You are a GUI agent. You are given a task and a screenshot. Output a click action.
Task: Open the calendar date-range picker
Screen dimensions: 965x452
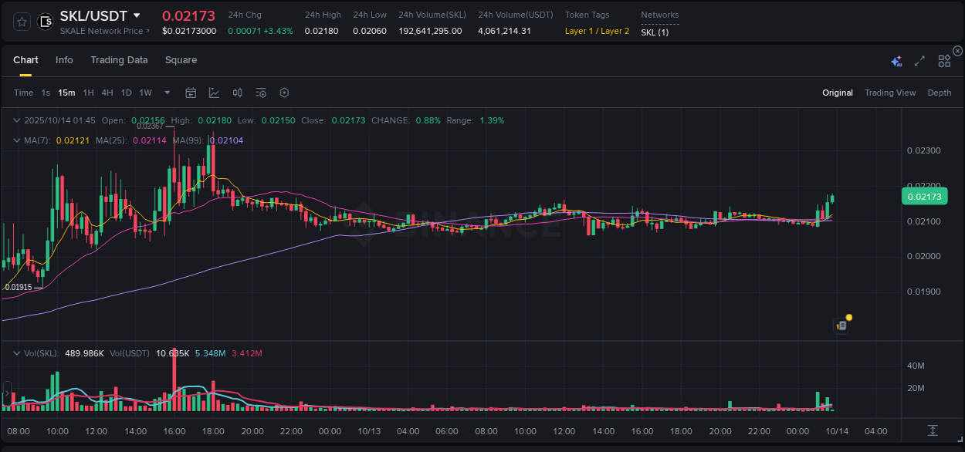[x=191, y=93]
